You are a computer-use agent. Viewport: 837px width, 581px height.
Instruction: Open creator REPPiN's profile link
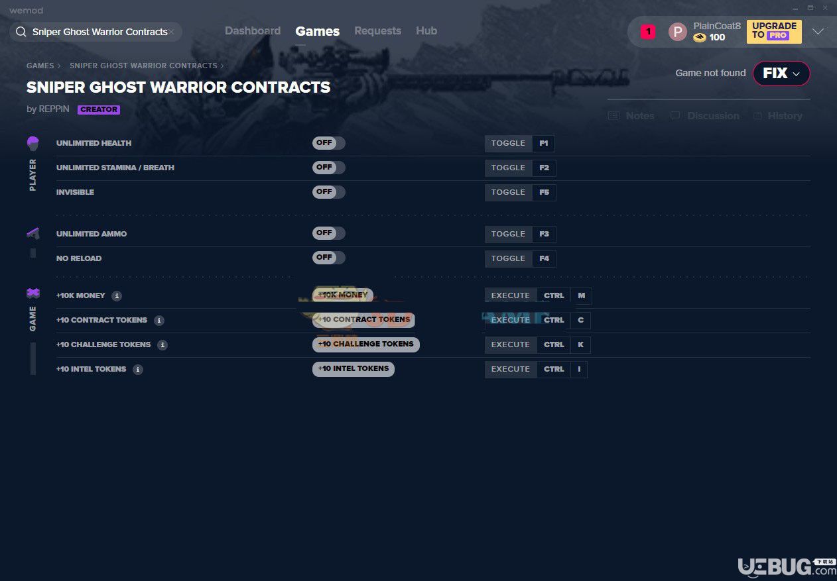(54, 109)
